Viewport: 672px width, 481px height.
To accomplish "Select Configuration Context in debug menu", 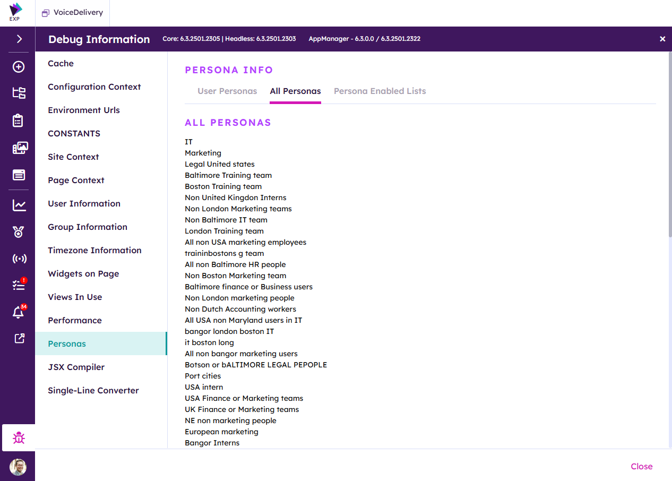I will (94, 87).
